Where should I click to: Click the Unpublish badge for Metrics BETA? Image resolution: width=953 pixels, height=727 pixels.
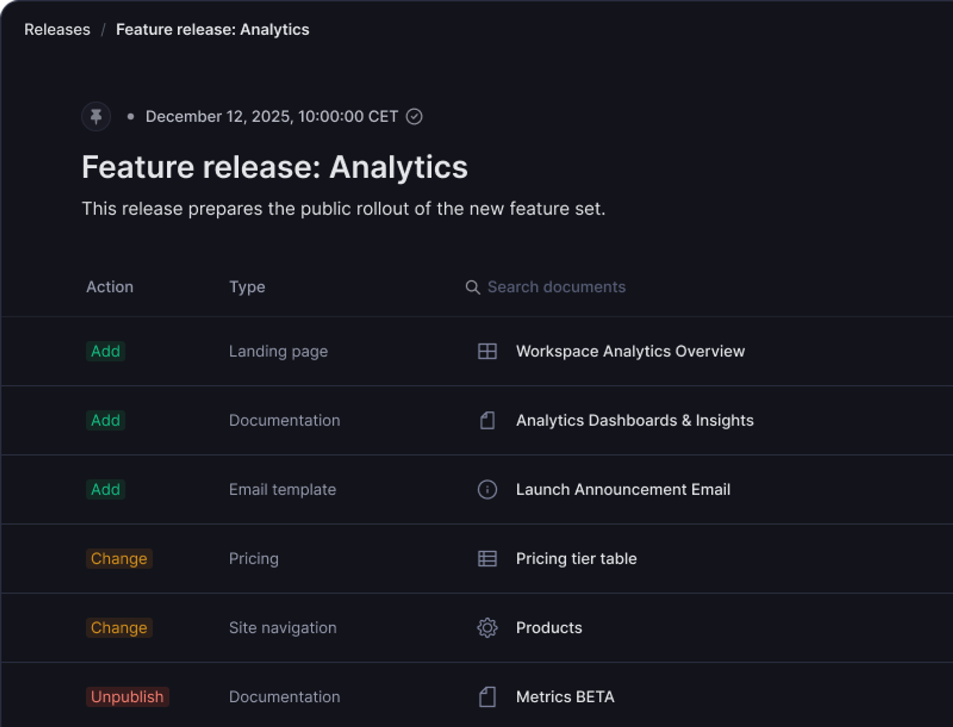click(x=127, y=697)
